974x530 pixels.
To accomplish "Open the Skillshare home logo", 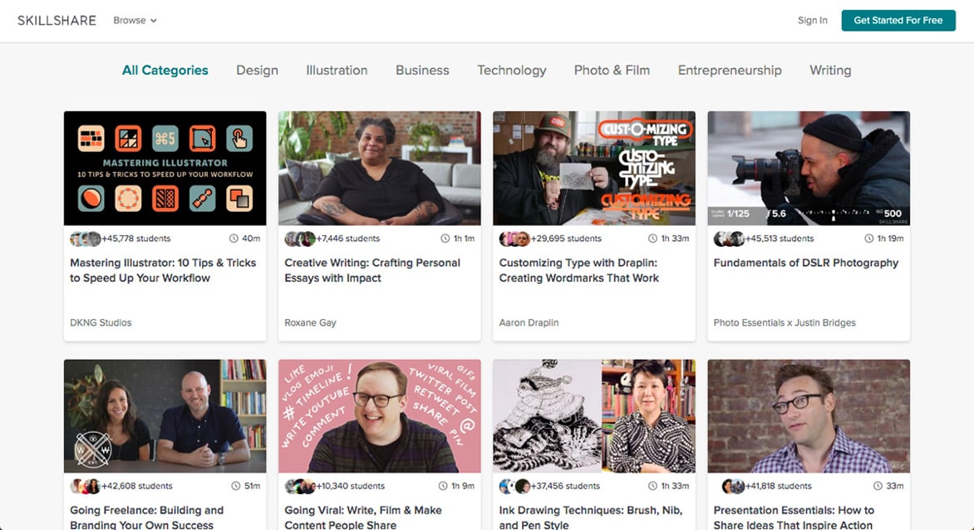I will 57,21.
